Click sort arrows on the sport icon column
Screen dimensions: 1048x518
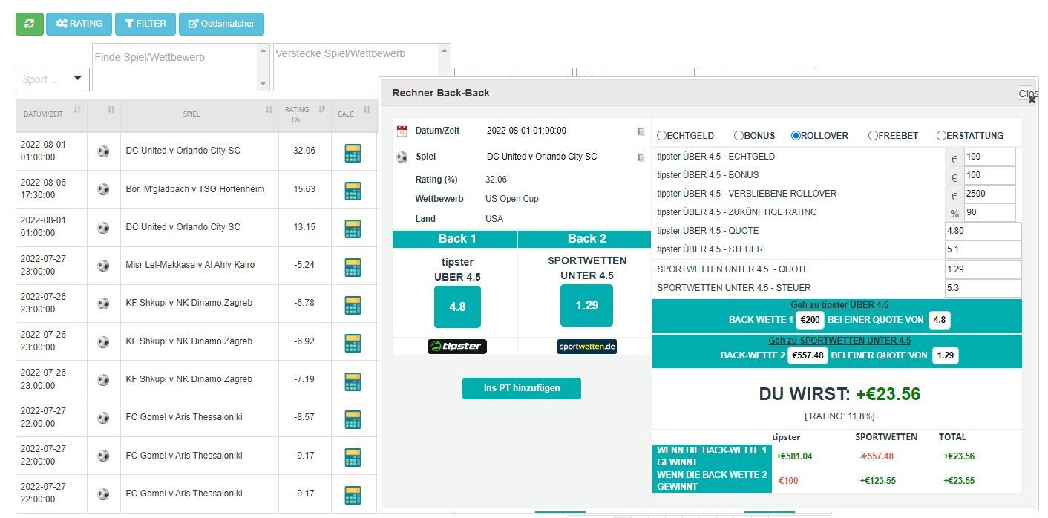coord(111,110)
